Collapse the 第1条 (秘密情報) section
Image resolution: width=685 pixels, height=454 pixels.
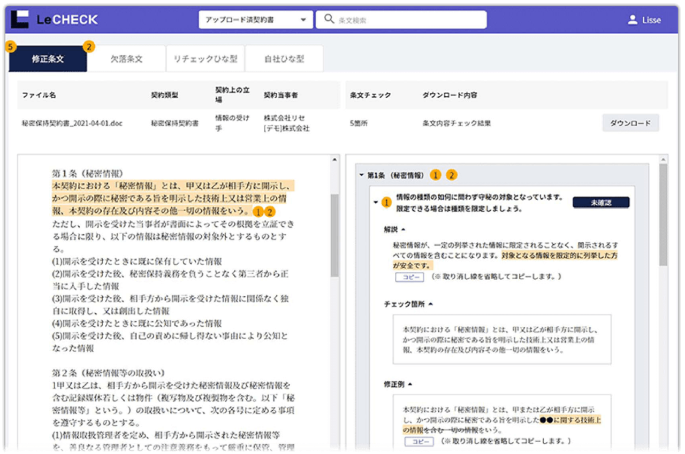point(362,175)
